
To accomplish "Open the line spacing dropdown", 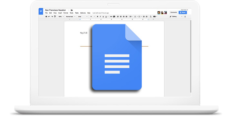I will click(x=130, y=16).
